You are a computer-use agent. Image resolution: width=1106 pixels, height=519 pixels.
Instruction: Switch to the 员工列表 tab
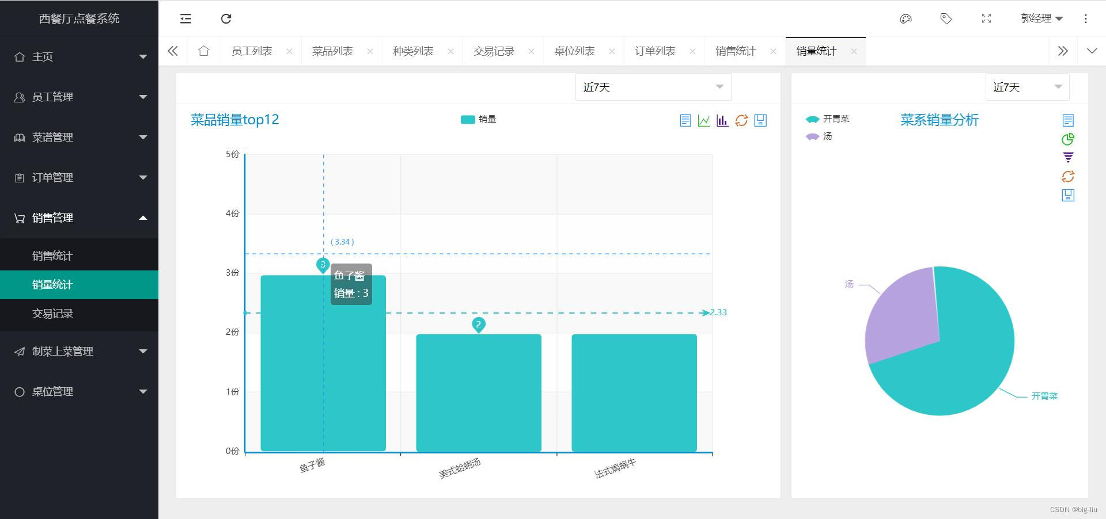pos(252,51)
